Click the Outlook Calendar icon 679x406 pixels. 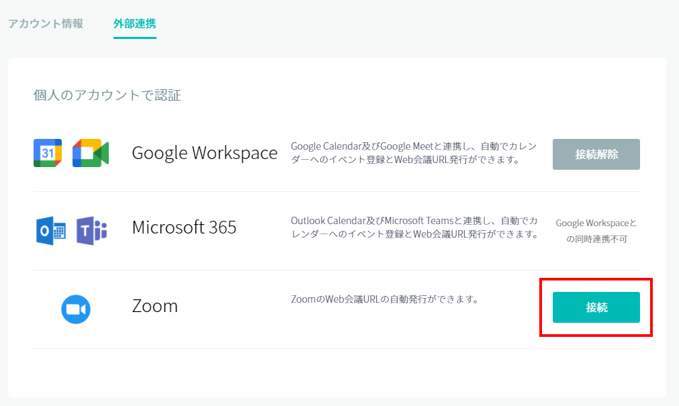click(x=50, y=231)
